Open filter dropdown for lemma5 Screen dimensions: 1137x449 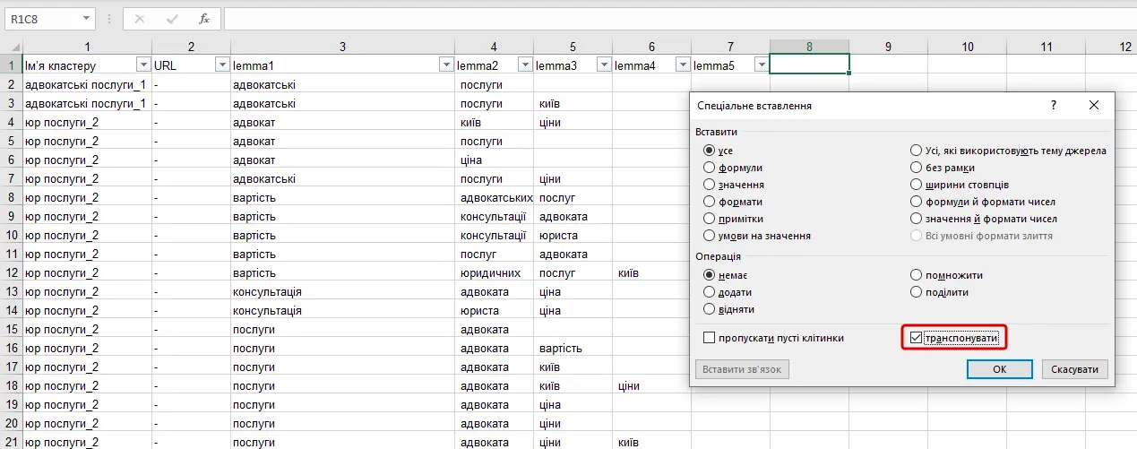click(761, 65)
